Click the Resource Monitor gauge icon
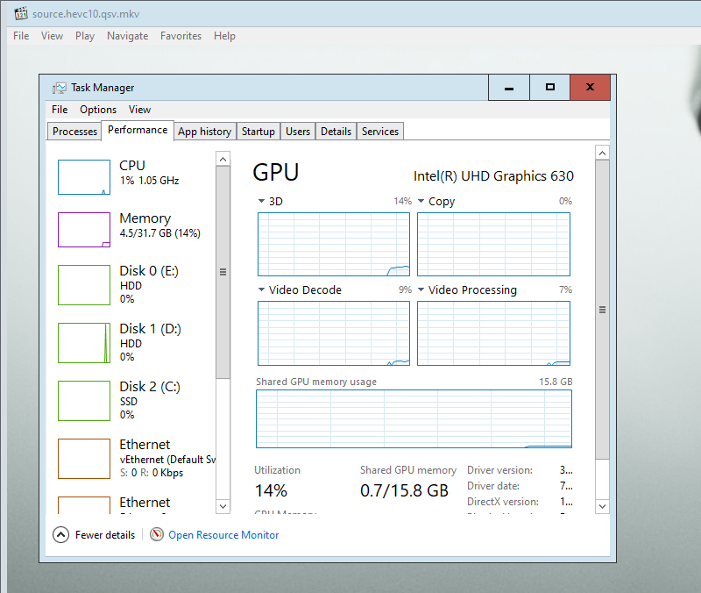The width and height of the screenshot is (701, 593). click(157, 534)
